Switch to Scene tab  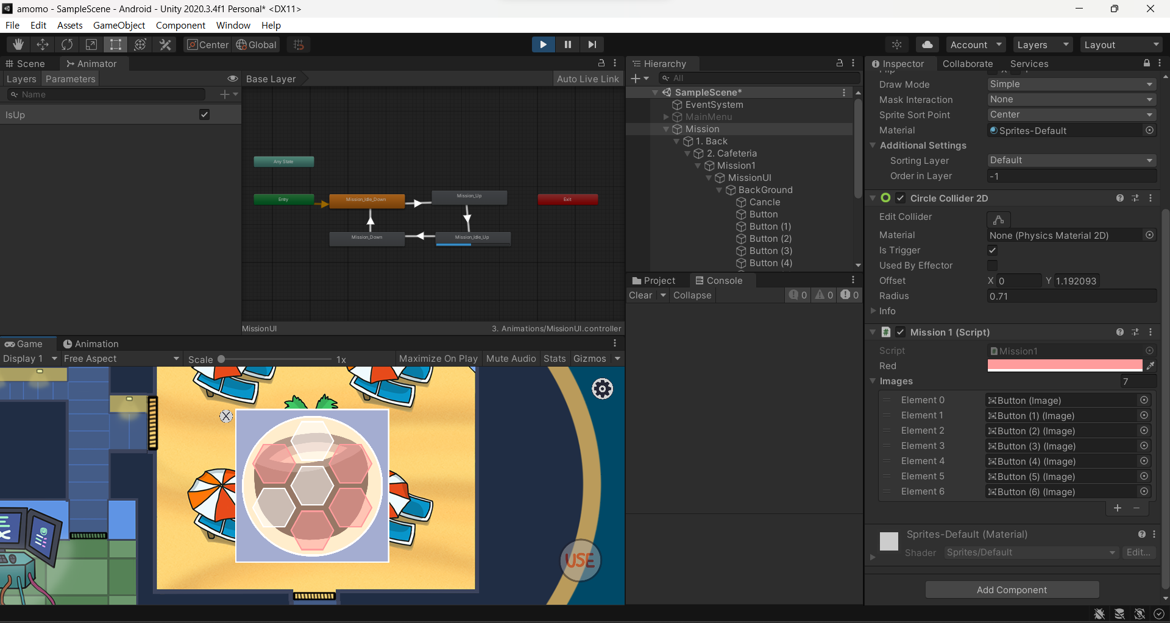(x=26, y=63)
